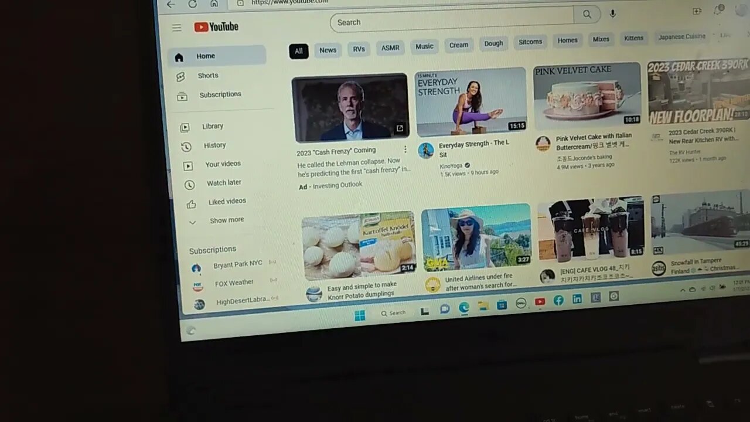Open the Windows Start button

tap(360, 316)
